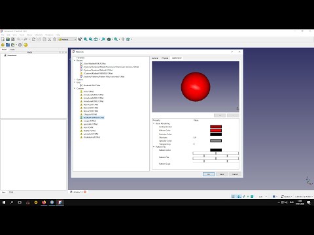Open the View menu

pos(15,35)
